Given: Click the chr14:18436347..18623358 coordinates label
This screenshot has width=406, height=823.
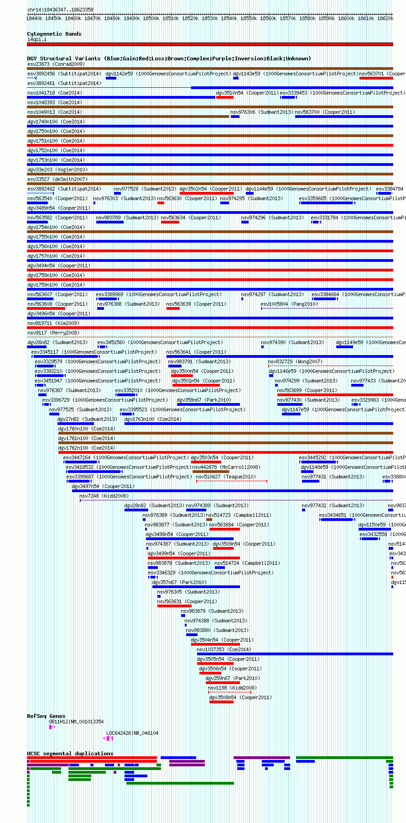Looking at the screenshot, I should (60, 10).
